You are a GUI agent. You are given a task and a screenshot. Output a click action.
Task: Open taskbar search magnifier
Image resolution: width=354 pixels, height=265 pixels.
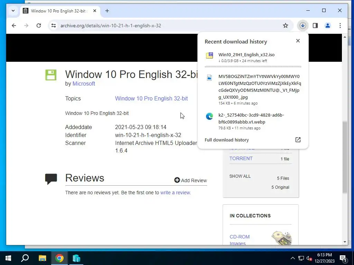point(25,258)
